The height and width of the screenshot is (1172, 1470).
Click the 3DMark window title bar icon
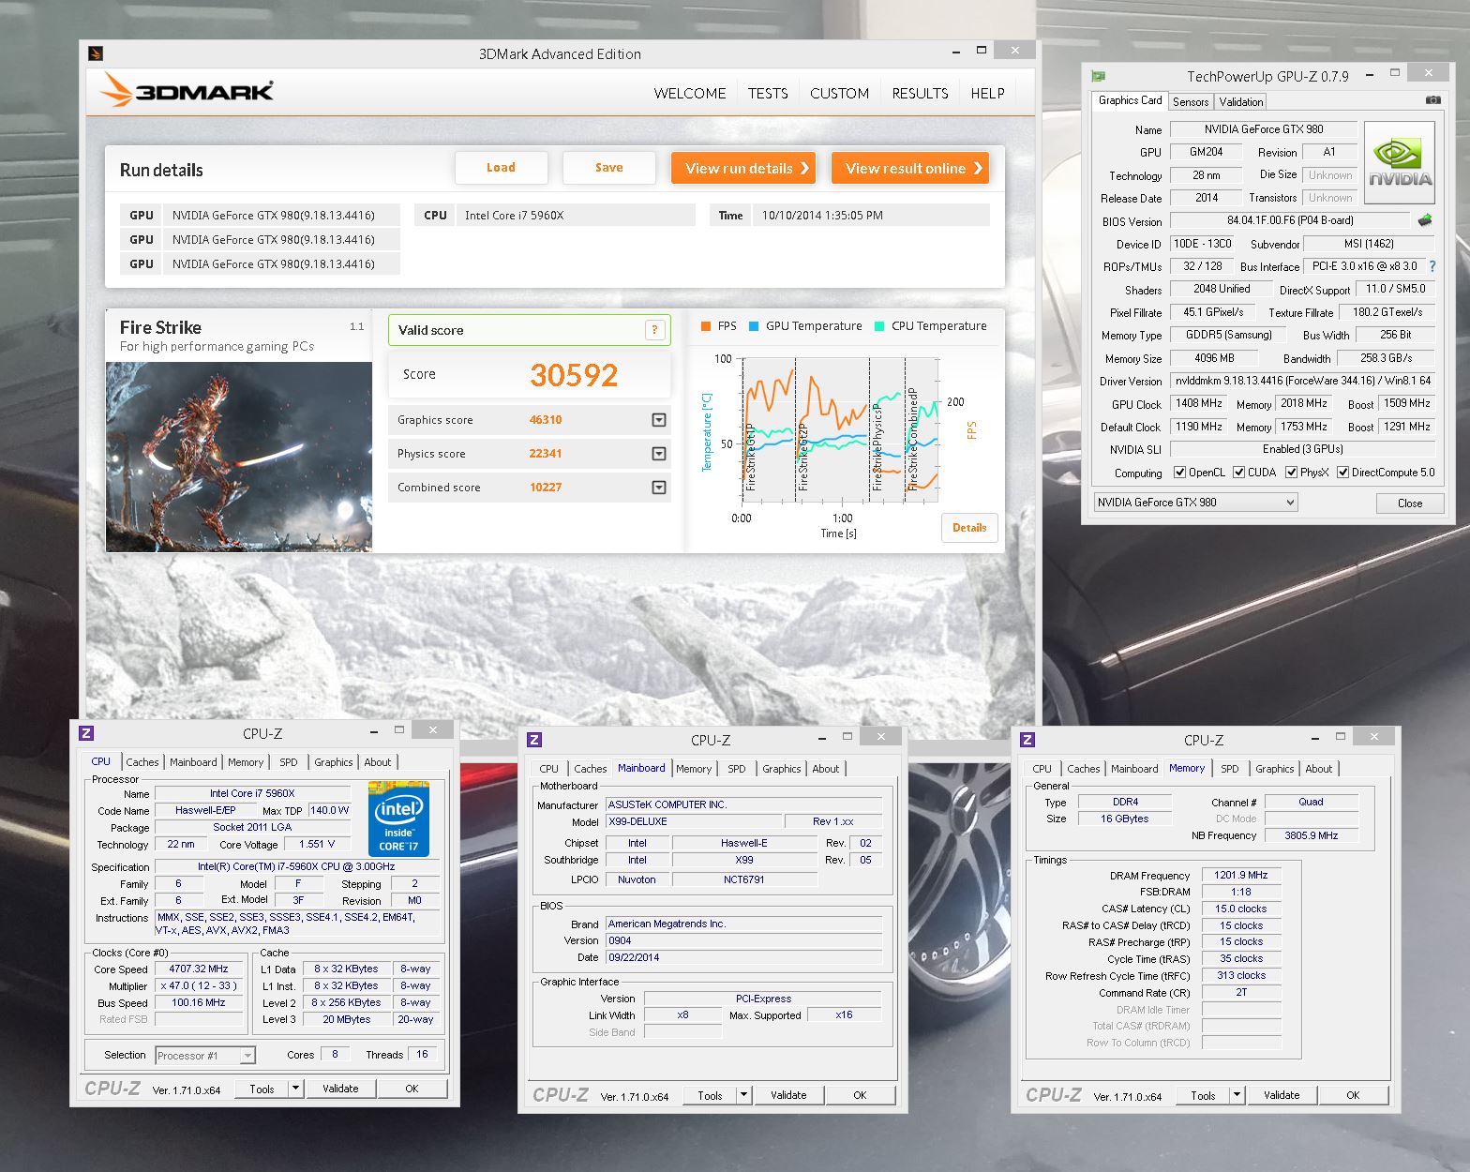[95, 53]
